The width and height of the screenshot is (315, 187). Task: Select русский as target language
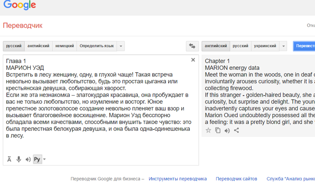[240, 46]
